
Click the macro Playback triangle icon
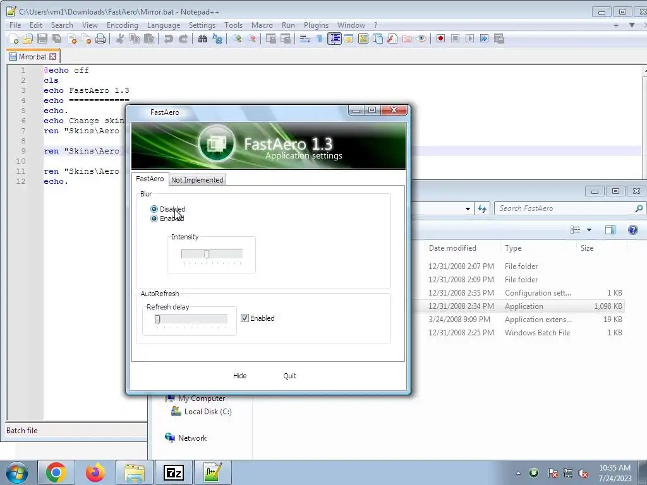(x=469, y=39)
